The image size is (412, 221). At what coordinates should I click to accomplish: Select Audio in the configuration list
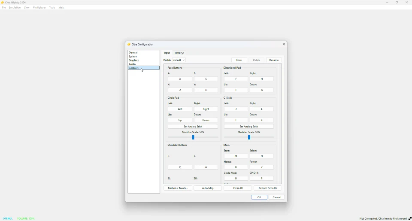click(144, 64)
